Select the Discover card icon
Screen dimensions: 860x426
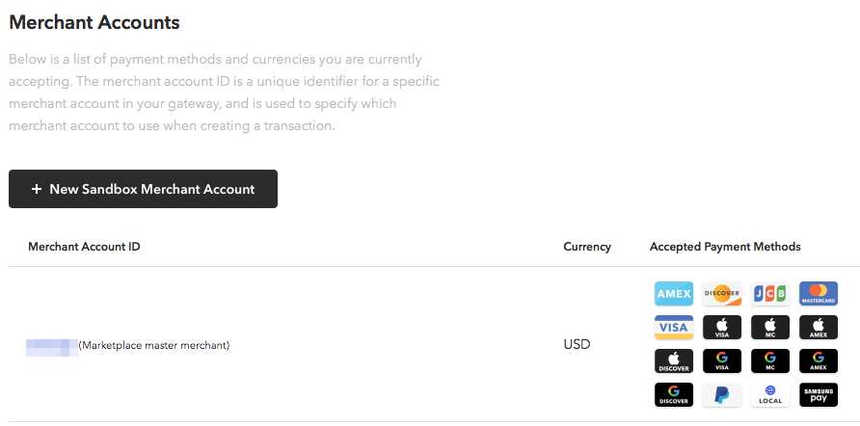(x=721, y=294)
